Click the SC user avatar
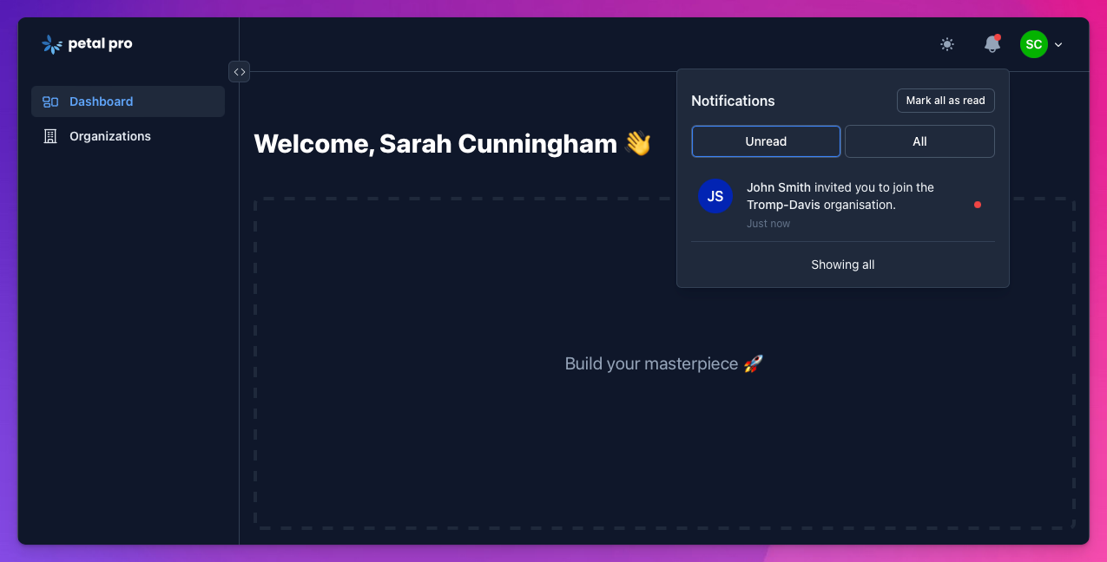The width and height of the screenshot is (1107, 562). [1033, 44]
